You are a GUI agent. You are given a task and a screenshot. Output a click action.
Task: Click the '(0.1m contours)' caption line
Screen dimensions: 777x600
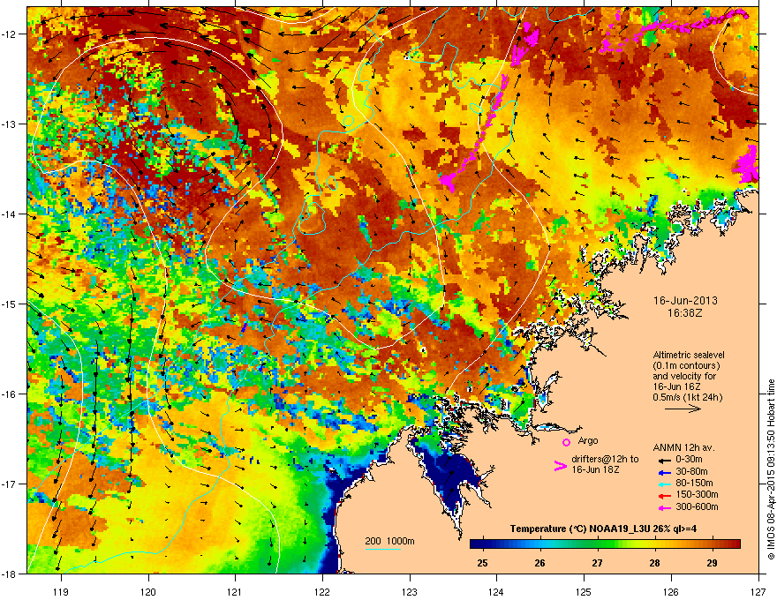pos(686,365)
